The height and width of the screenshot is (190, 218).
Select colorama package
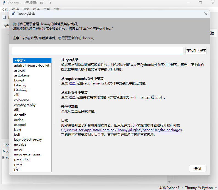pyautogui.click(x=32, y=100)
